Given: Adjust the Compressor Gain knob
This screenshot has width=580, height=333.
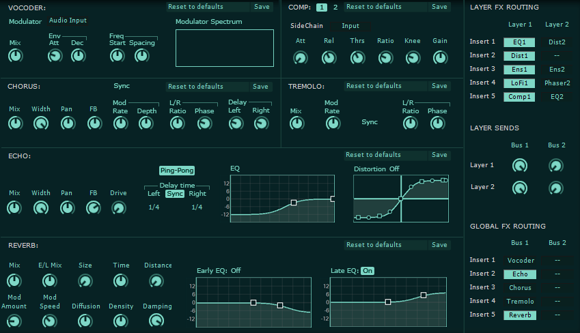Looking at the screenshot, I should [x=440, y=58].
